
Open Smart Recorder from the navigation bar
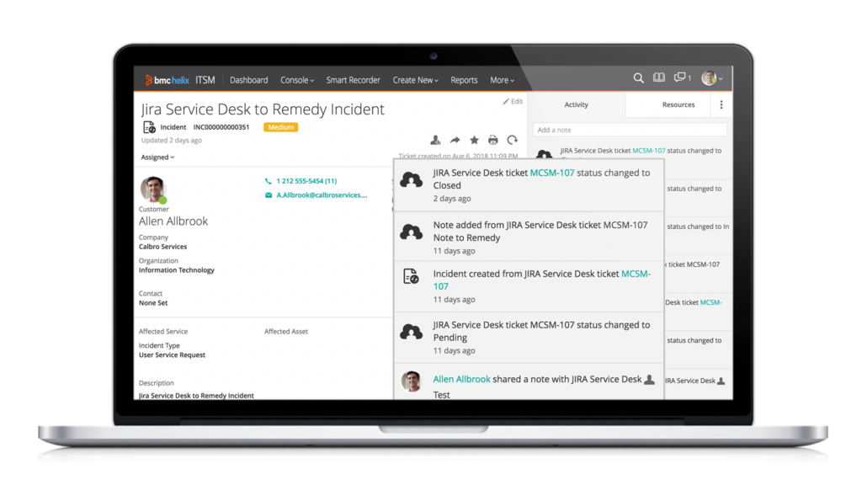point(353,80)
